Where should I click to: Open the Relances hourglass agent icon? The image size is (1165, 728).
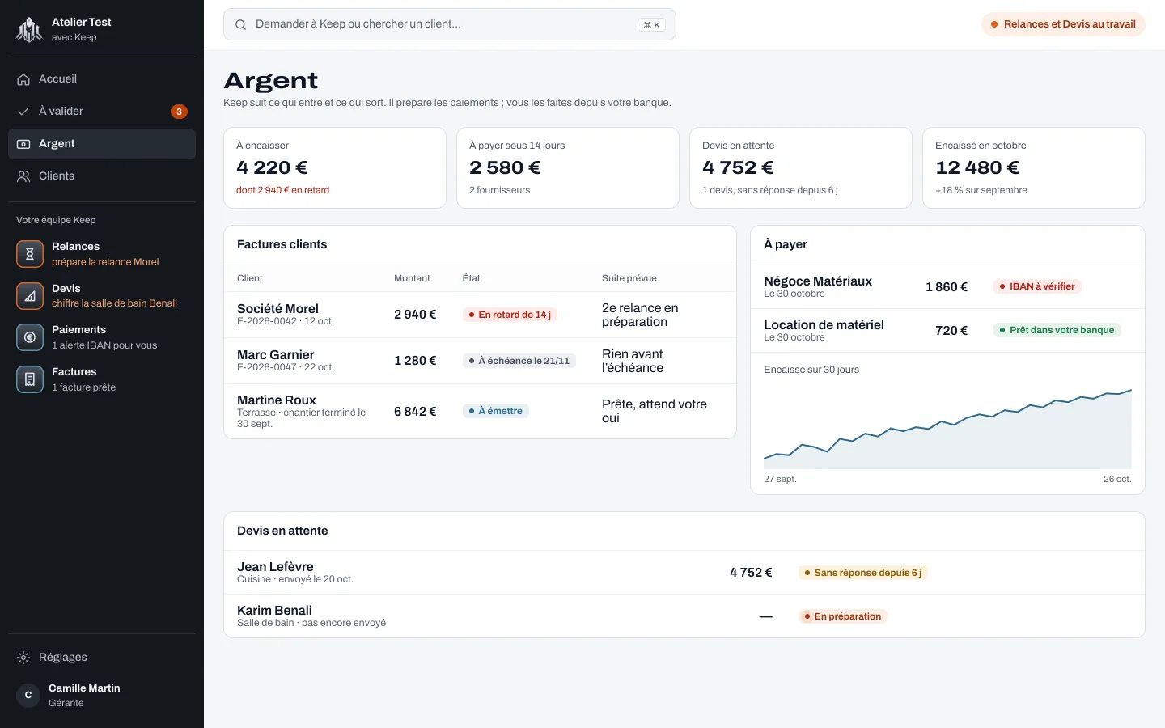[x=30, y=254]
